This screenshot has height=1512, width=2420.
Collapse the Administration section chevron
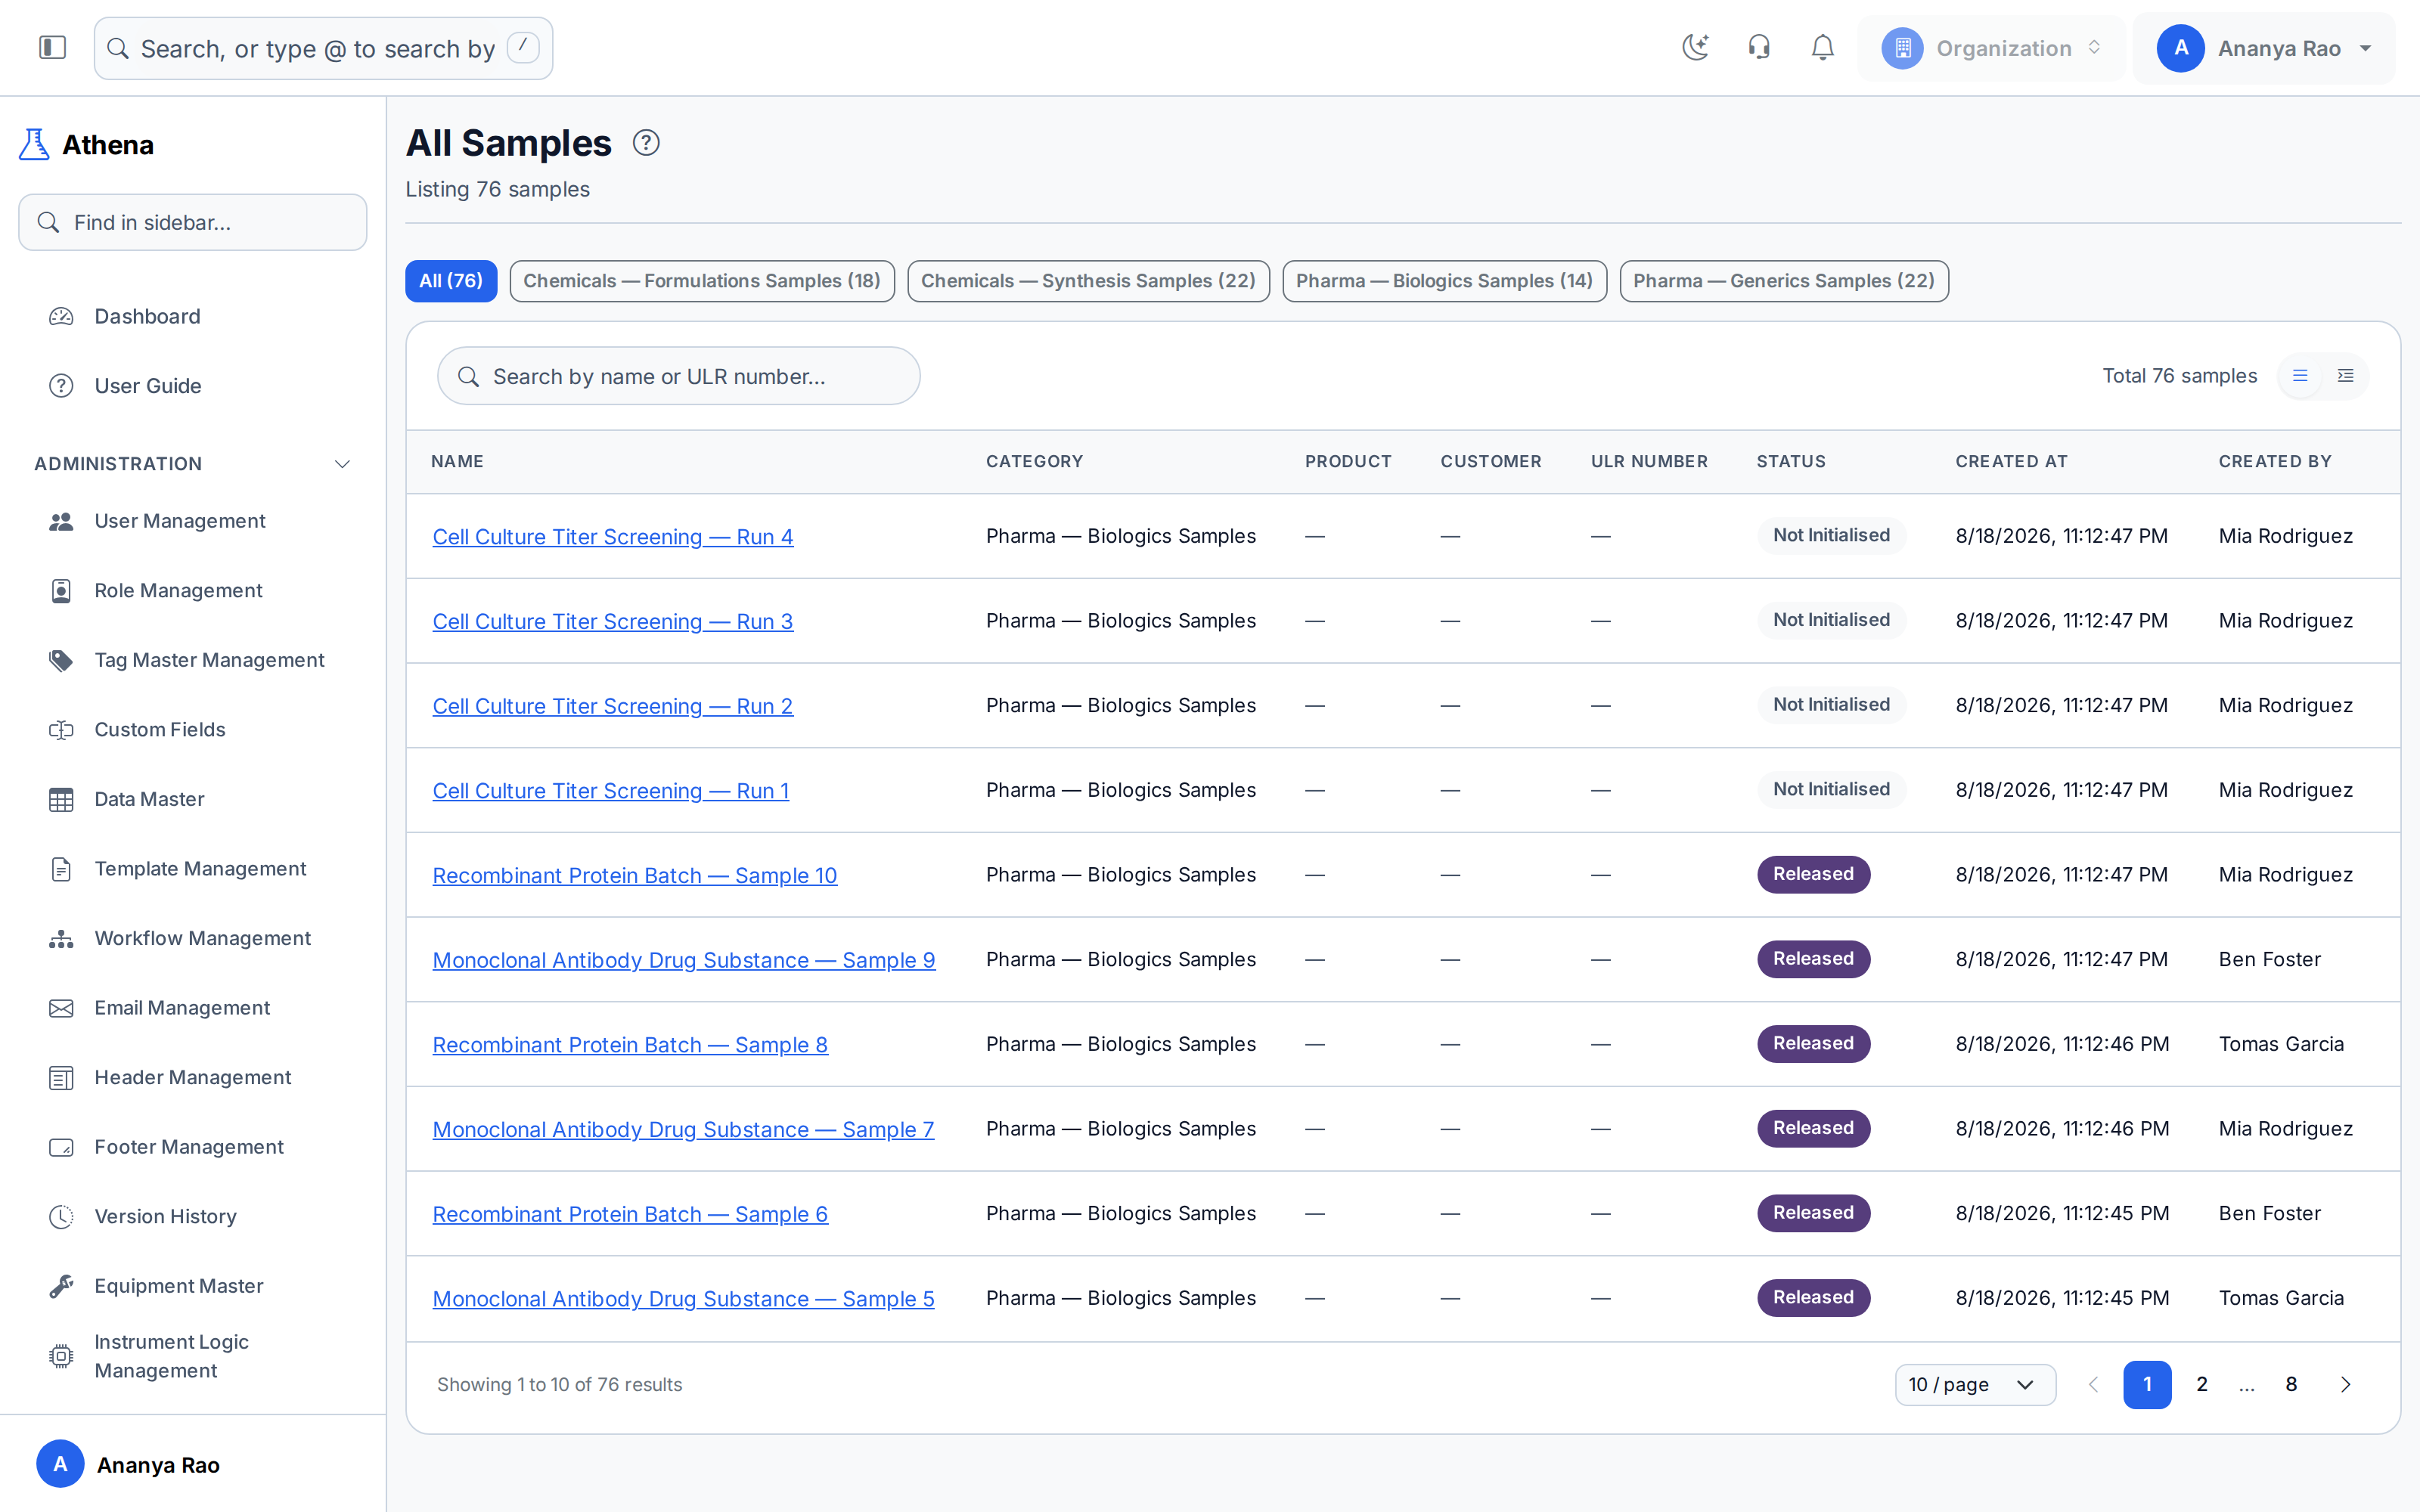[342, 464]
